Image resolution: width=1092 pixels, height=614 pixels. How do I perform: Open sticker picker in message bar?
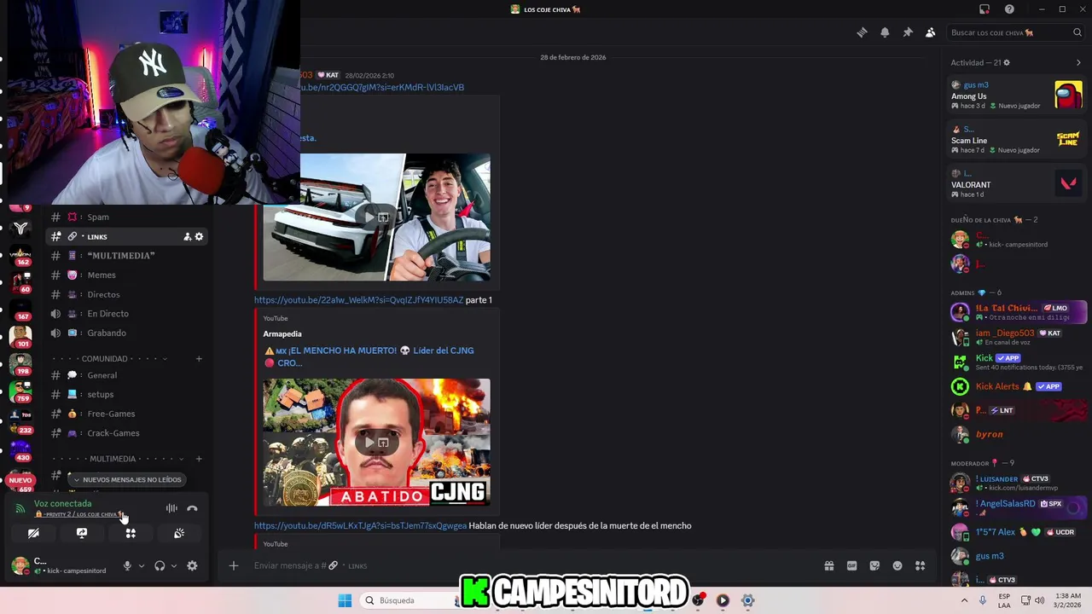pos(874,565)
